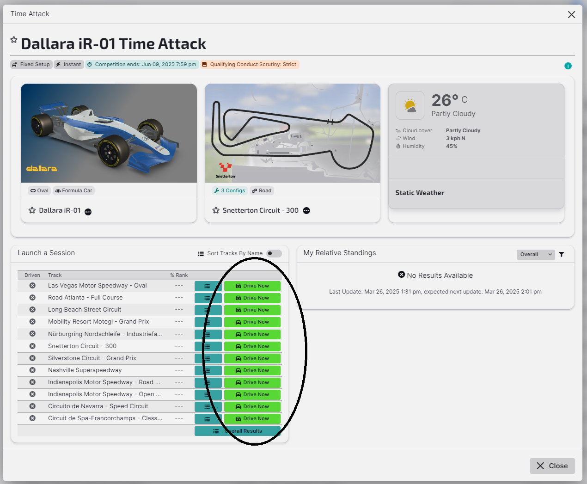
Task: Click the Track column header
Action: point(55,275)
